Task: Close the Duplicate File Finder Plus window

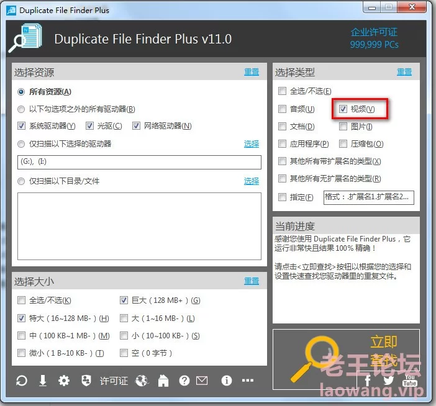Action: (x=412, y=7)
